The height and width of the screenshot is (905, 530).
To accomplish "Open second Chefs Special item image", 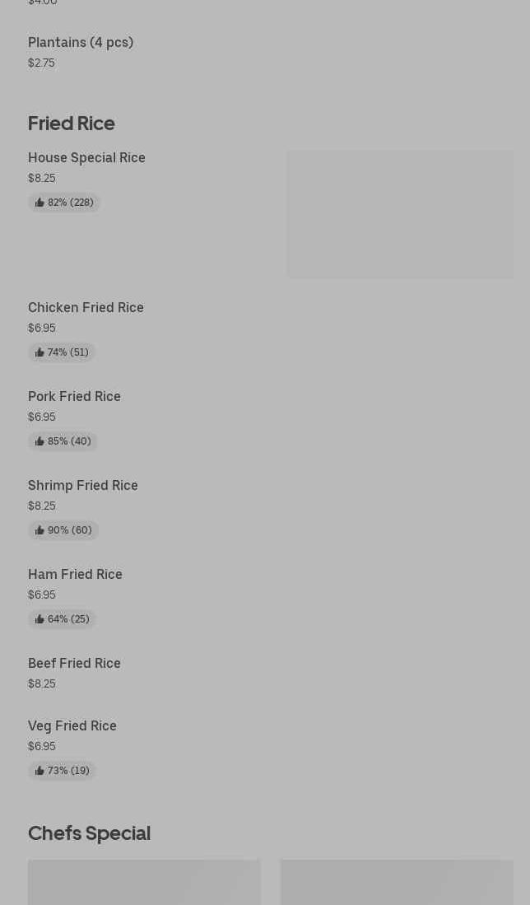I will tap(397, 883).
